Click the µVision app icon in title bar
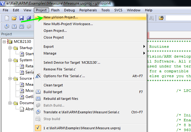191x132 pixels. [2, 3]
